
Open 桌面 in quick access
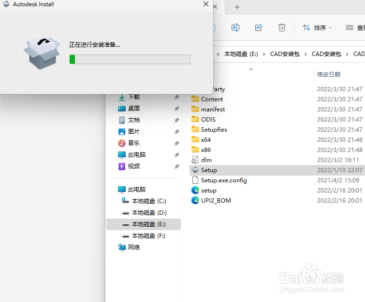[134, 109]
